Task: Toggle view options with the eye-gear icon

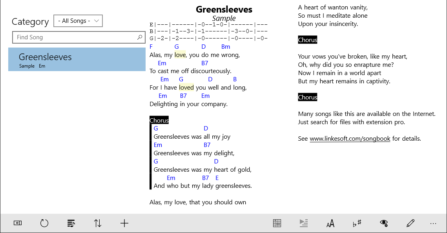Action: pos(383,223)
